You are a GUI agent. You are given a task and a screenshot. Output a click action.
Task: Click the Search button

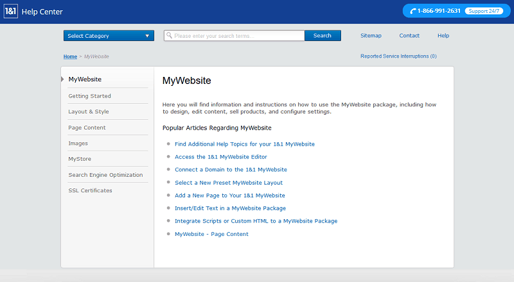pyautogui.click(x=323, y=36)
